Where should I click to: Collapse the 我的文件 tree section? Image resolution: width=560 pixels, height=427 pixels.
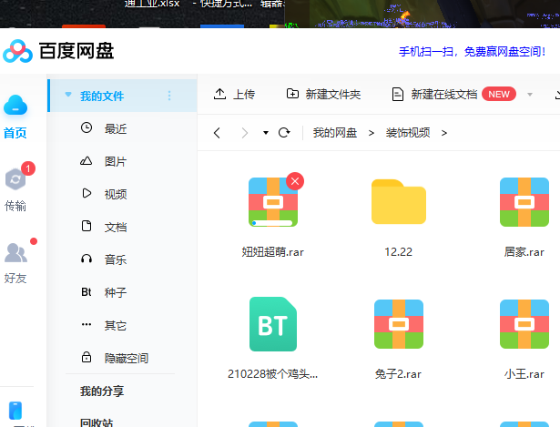pos(66,96)
